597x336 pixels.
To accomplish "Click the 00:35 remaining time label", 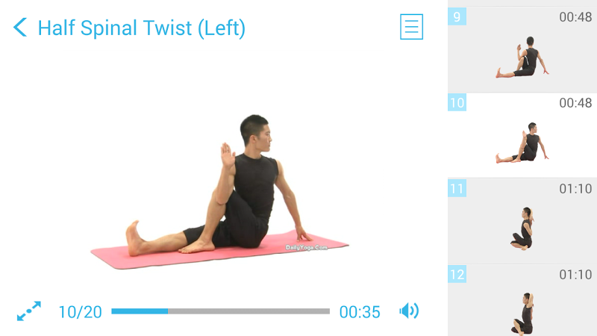I will tap(360, 312).
